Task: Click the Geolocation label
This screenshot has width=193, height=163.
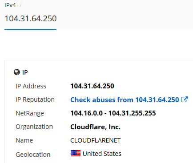Action: [33, 155]
